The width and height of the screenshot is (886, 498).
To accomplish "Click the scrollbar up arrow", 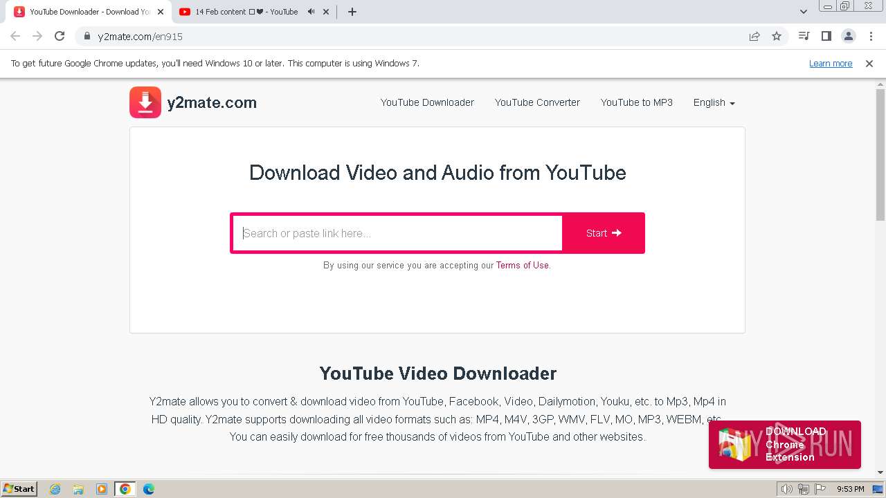I will click(x=880, y=84).
